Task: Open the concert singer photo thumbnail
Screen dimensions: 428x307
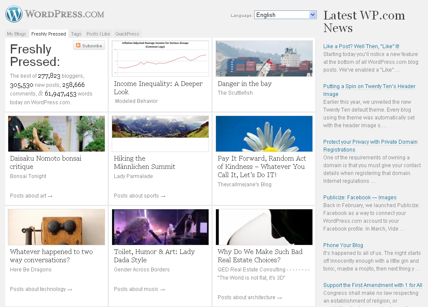Action: point(160,227)
